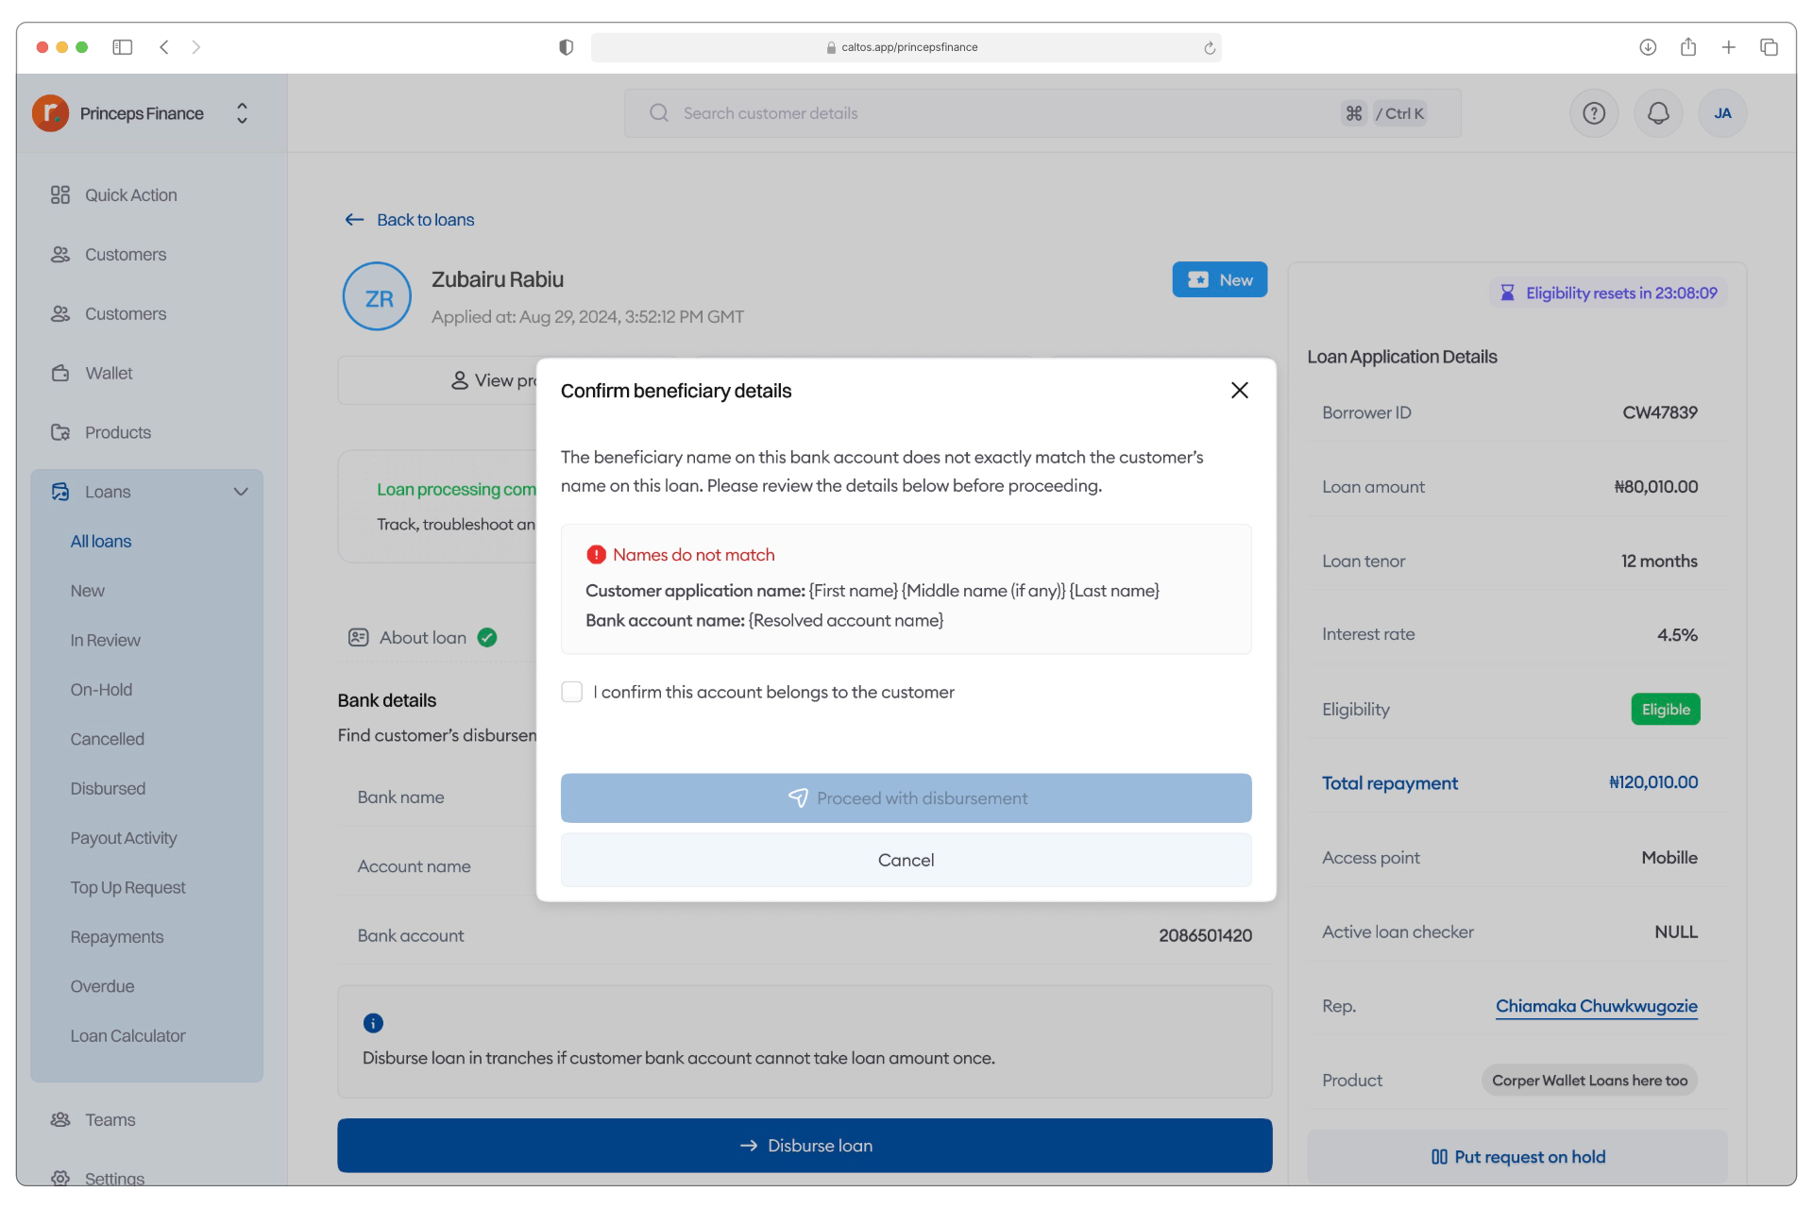Open Wallet from the sidebar
1813x1208 pixels.
tap(109, 374)
